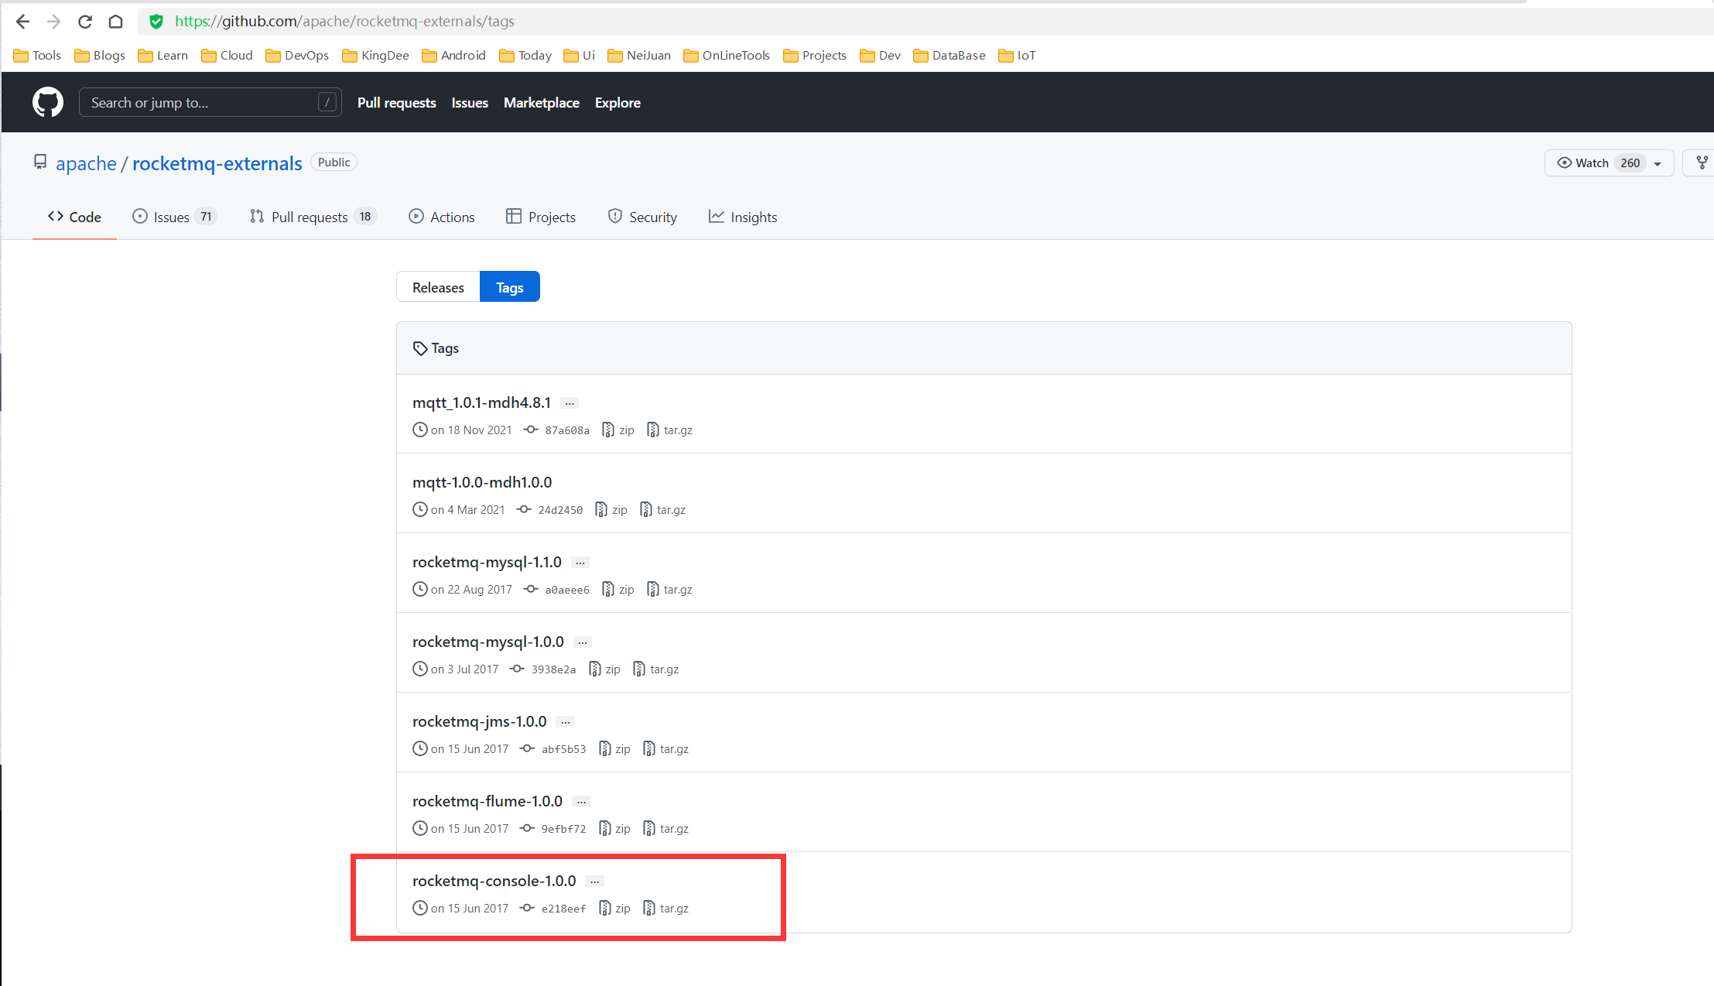Reload the page with browser refresh icon
The image size is (1714, 986).
pyautogui.click(x=85, y=22)
